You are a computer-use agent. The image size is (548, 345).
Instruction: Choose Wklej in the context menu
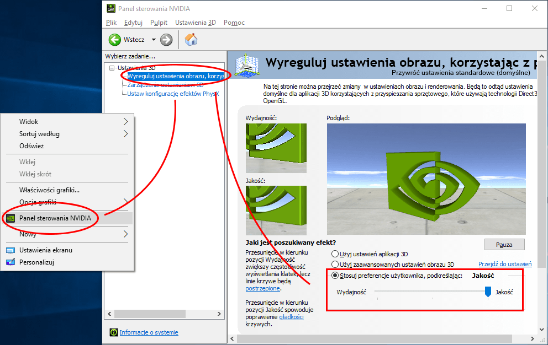(x=27, y=162)
